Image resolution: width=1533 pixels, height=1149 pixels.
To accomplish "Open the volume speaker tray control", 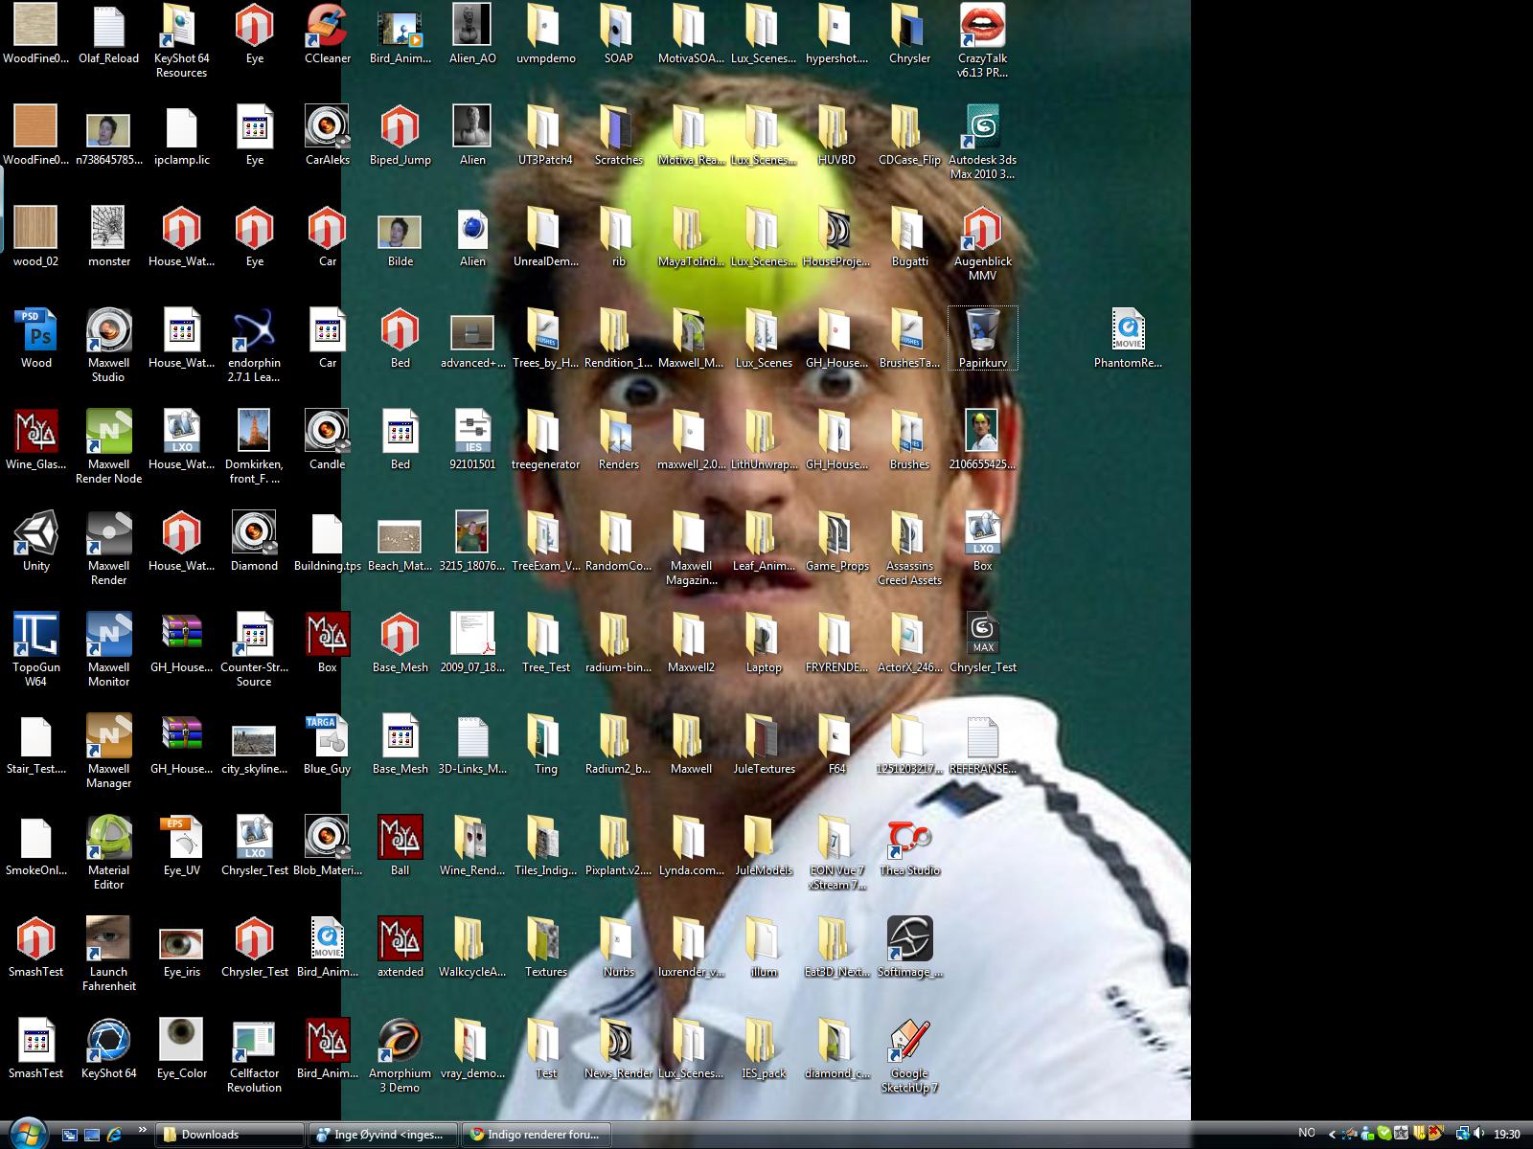I will click(x=1477, y=1135).
